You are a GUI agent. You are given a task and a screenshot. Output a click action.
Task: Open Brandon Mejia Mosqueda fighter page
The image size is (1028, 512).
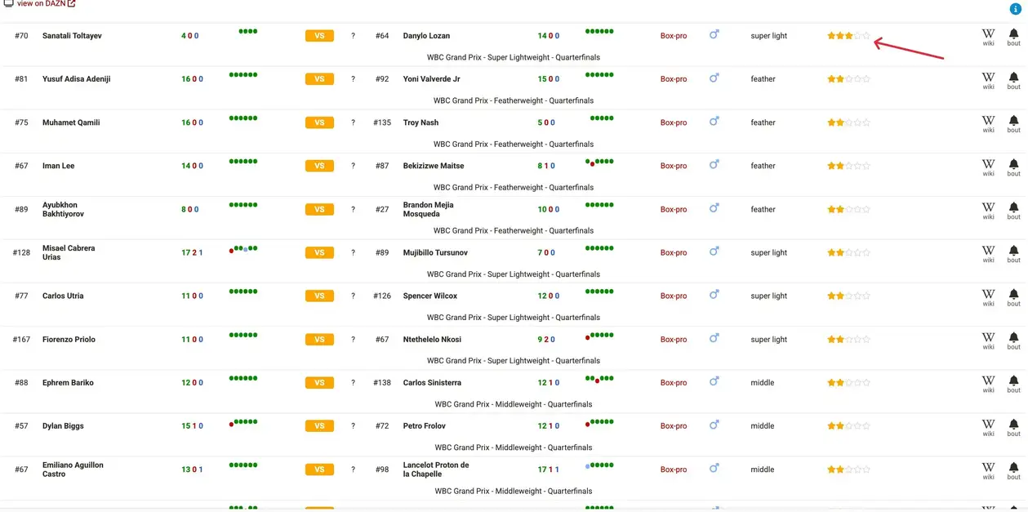pos(428,209)
